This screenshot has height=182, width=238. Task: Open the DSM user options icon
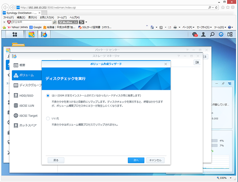(x=203, y=34)
